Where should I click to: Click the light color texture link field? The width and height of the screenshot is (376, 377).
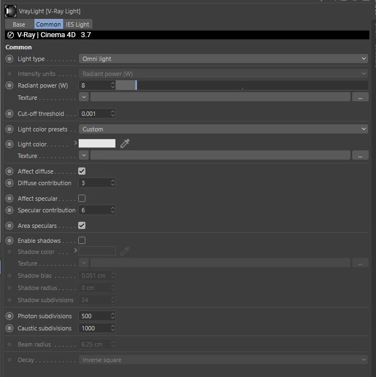click(x=220, y=155)
